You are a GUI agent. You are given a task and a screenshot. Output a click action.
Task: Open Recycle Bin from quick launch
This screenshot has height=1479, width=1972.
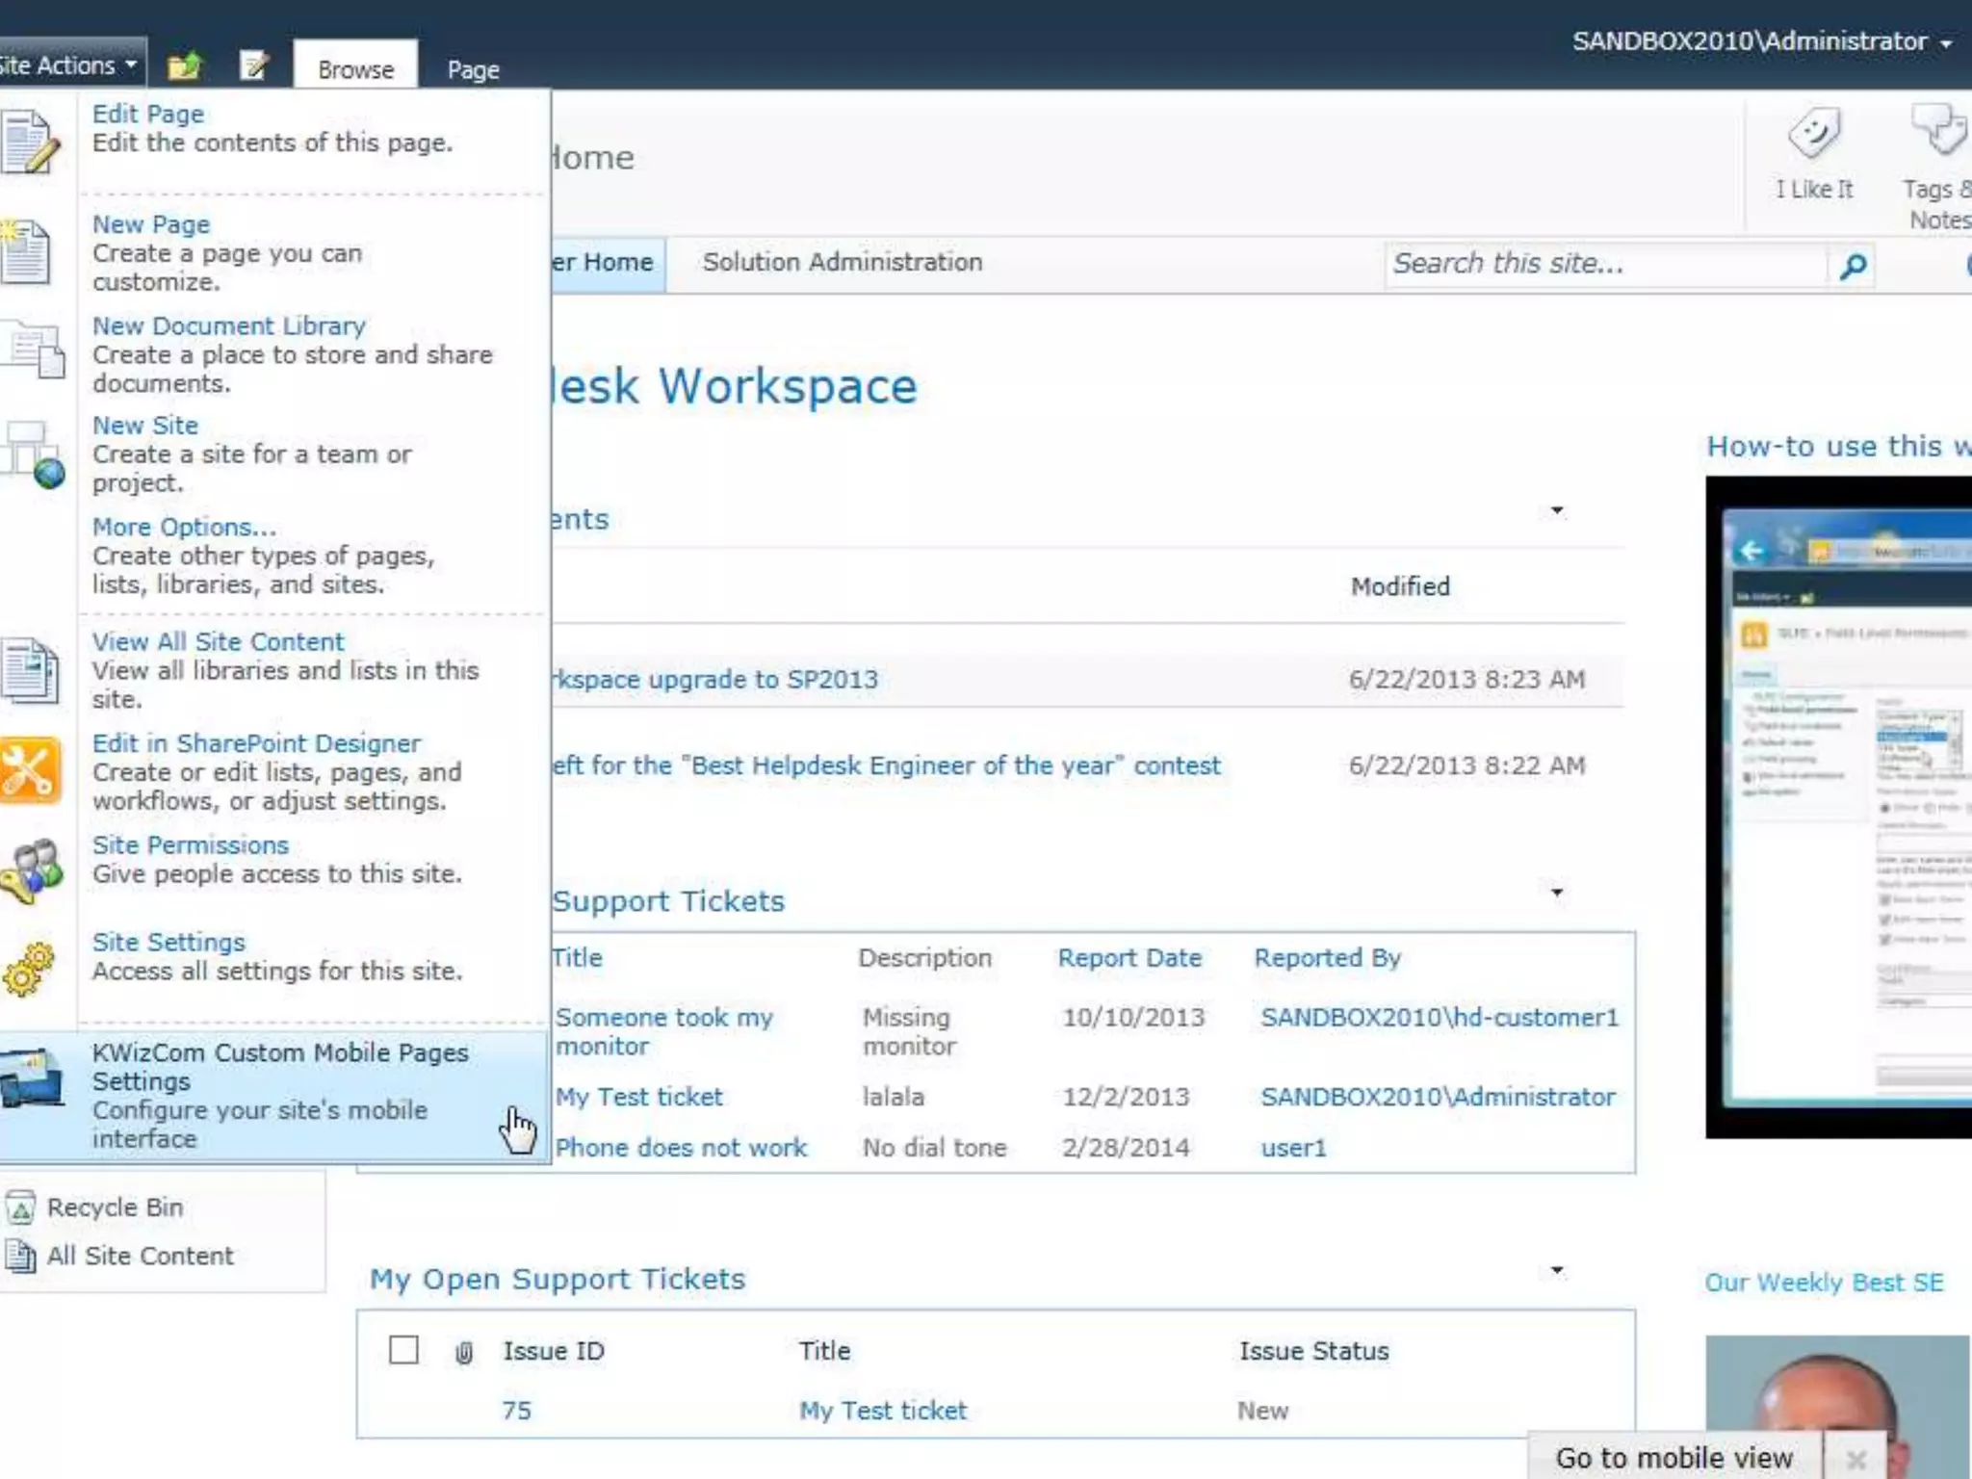(115, 1207)
